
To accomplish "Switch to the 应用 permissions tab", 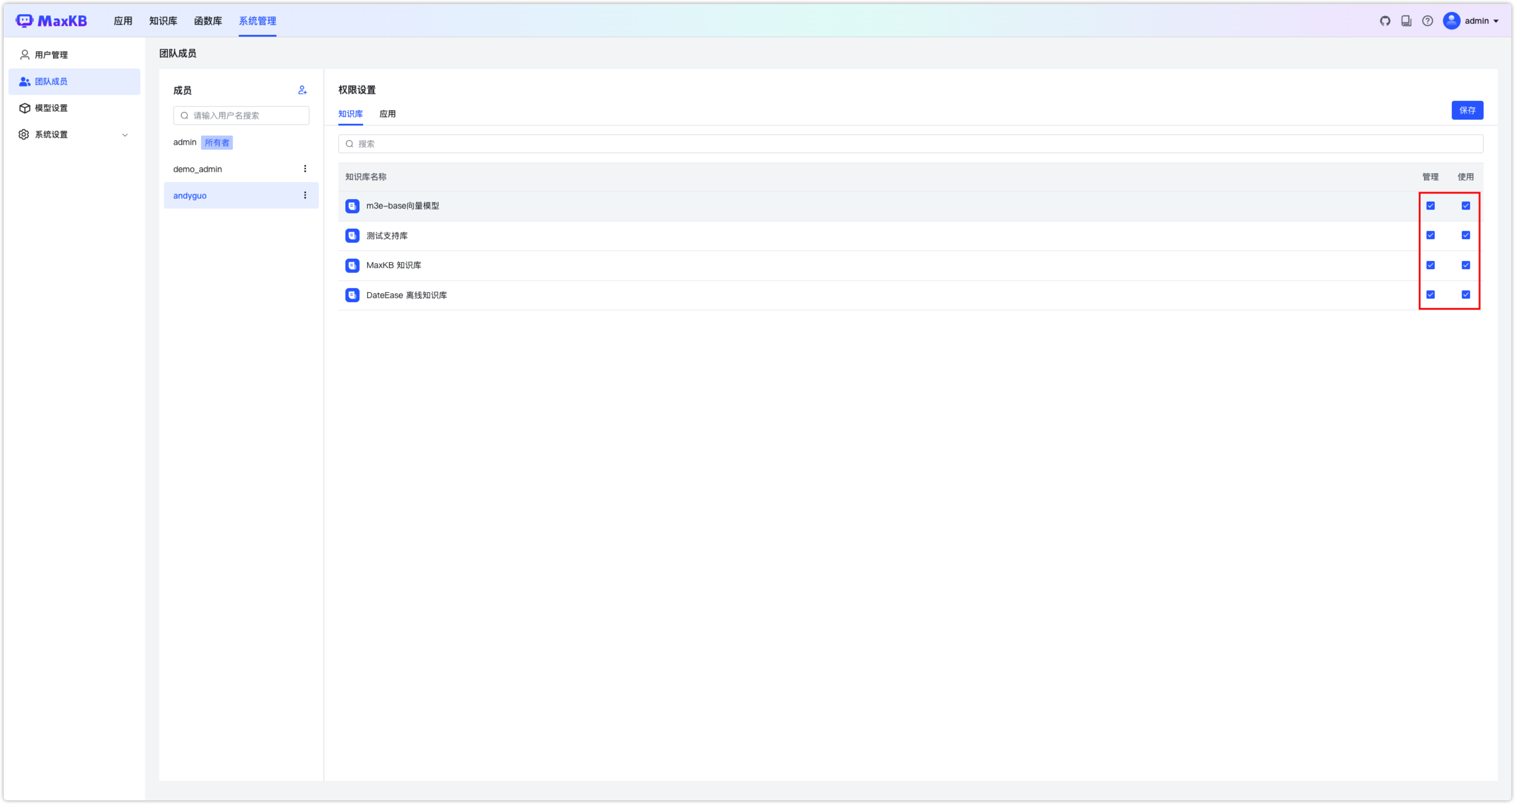I will coord(388,113).
